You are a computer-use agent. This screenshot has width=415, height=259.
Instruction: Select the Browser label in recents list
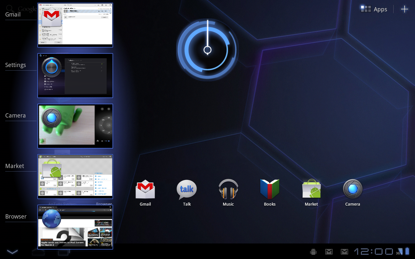click(16, 217)
